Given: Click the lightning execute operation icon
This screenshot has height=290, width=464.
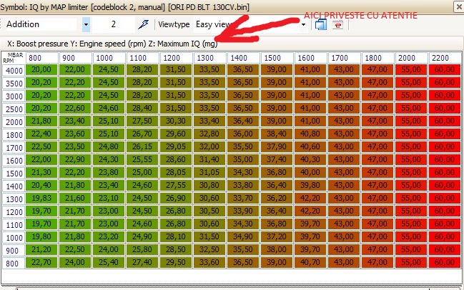Looking at the screenshot, I should tap(144, 24).
